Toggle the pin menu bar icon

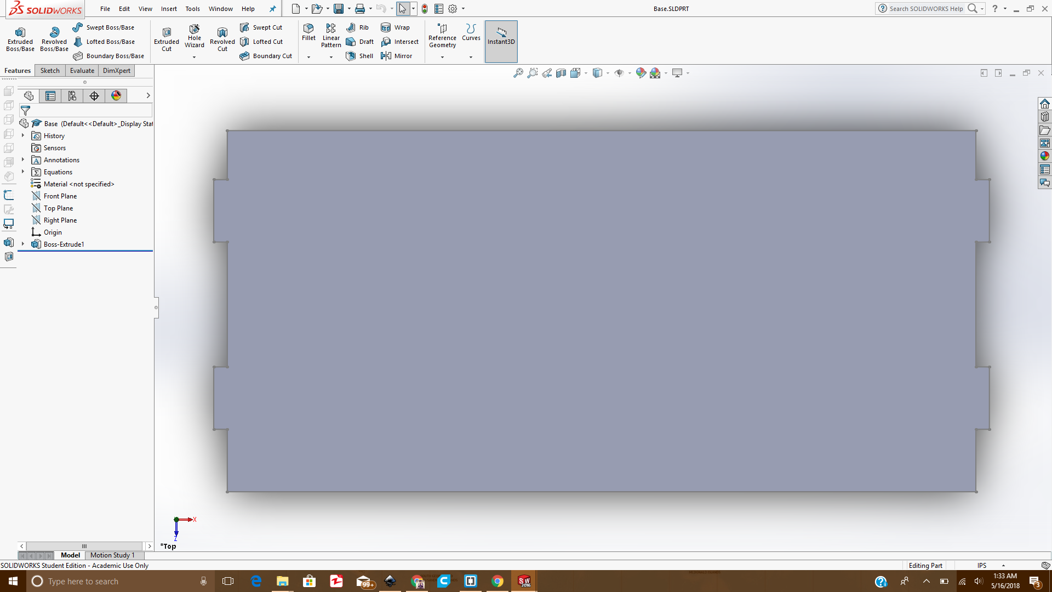click(272, 9)
